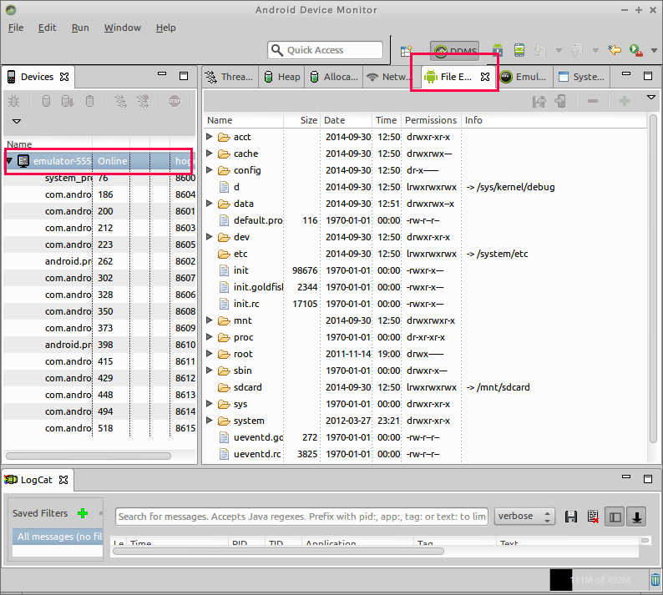Clear the LogCat log icon

point(593,517)
